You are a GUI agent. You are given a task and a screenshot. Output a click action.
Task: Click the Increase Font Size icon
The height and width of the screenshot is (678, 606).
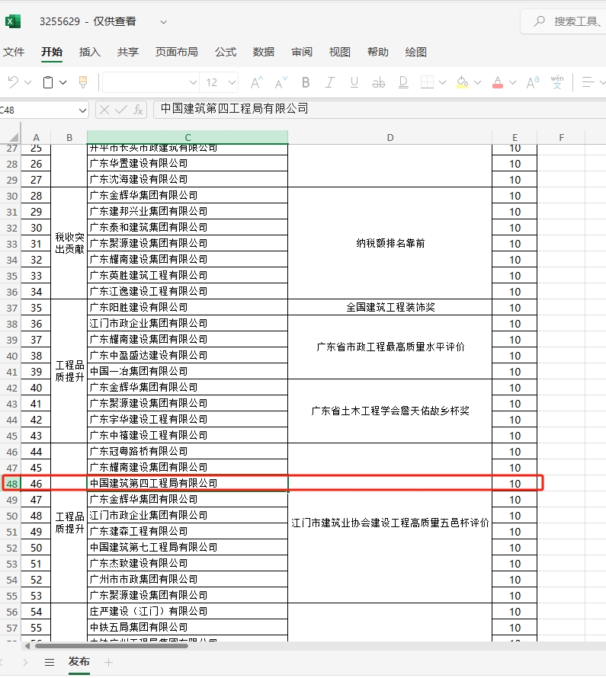[x=256, y=82]
